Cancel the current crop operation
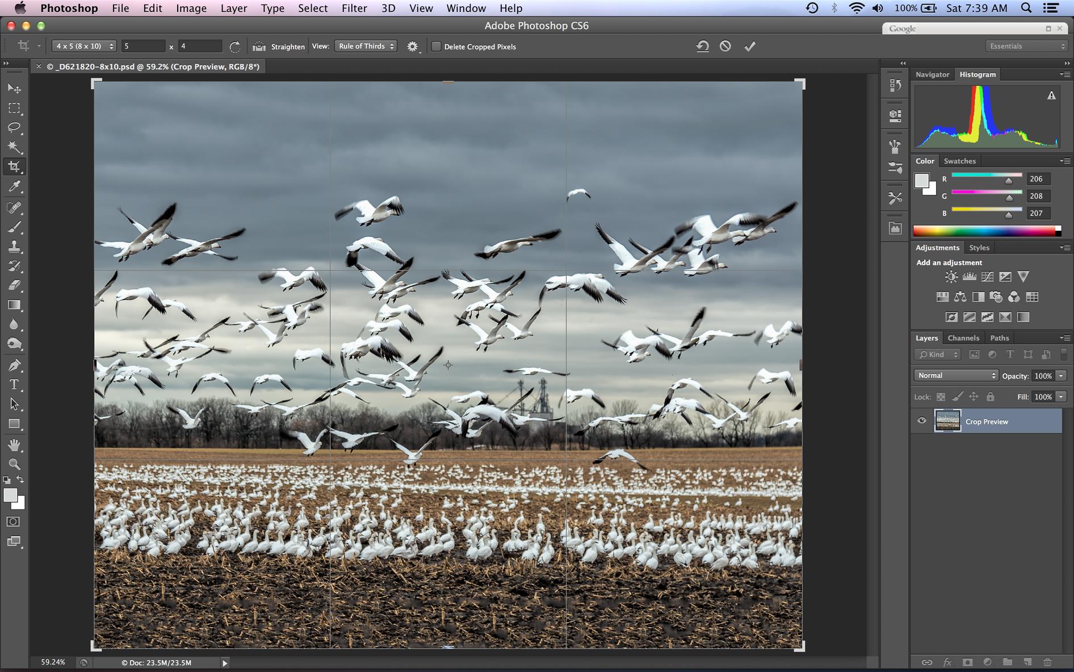 click(725, 47)
